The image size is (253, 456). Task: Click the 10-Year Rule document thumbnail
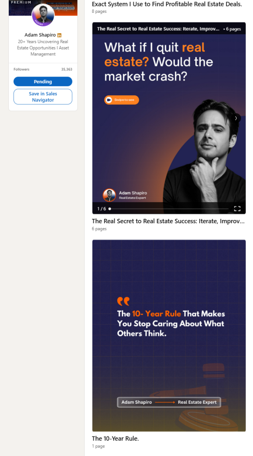[169, 336]
